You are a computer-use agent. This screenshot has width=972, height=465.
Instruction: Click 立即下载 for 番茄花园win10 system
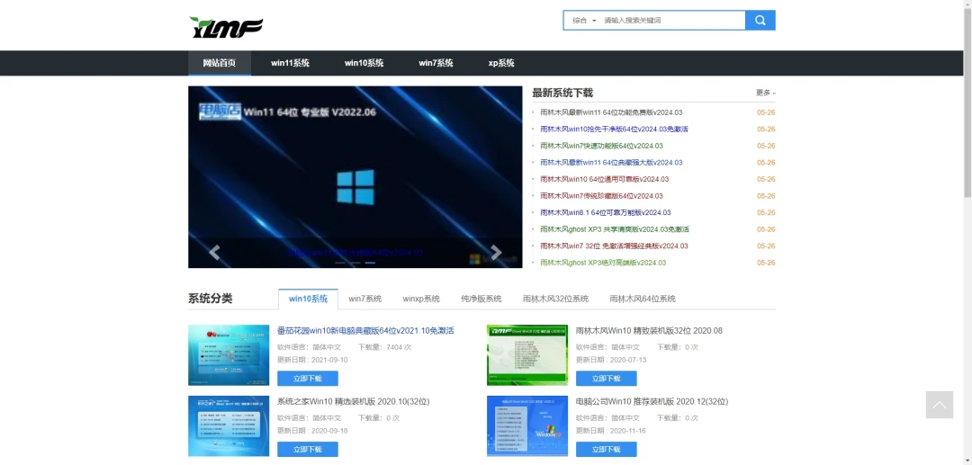[x=308, y=379]
